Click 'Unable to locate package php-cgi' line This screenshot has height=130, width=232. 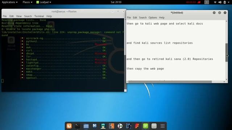point(28,29)
